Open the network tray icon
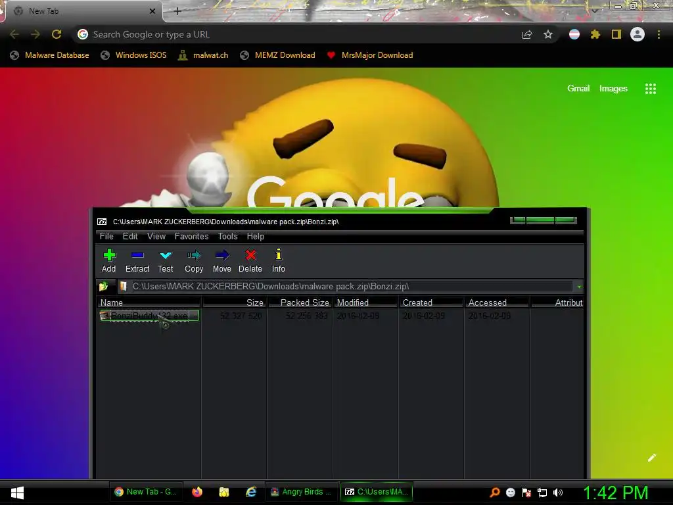 click(x=542, y=493)
